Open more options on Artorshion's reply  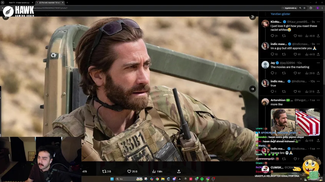point(318,100)
